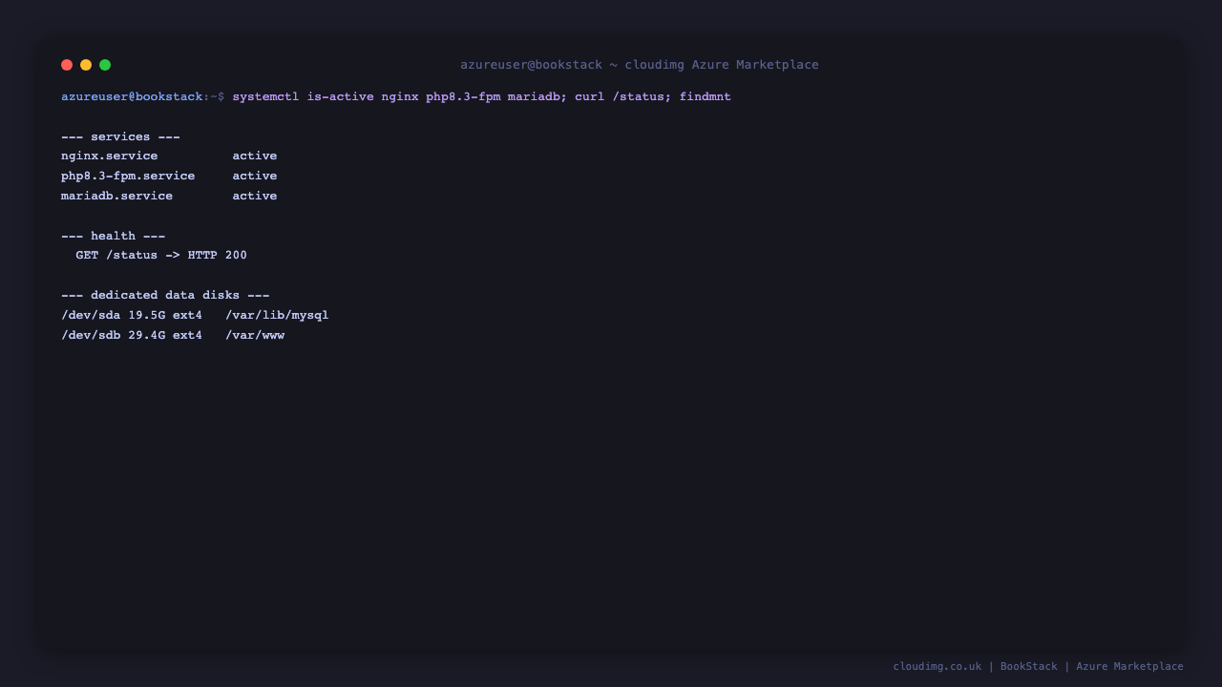
Task: Click 'Azure Marketplace' in the footer
Action: click(1130, 667)
